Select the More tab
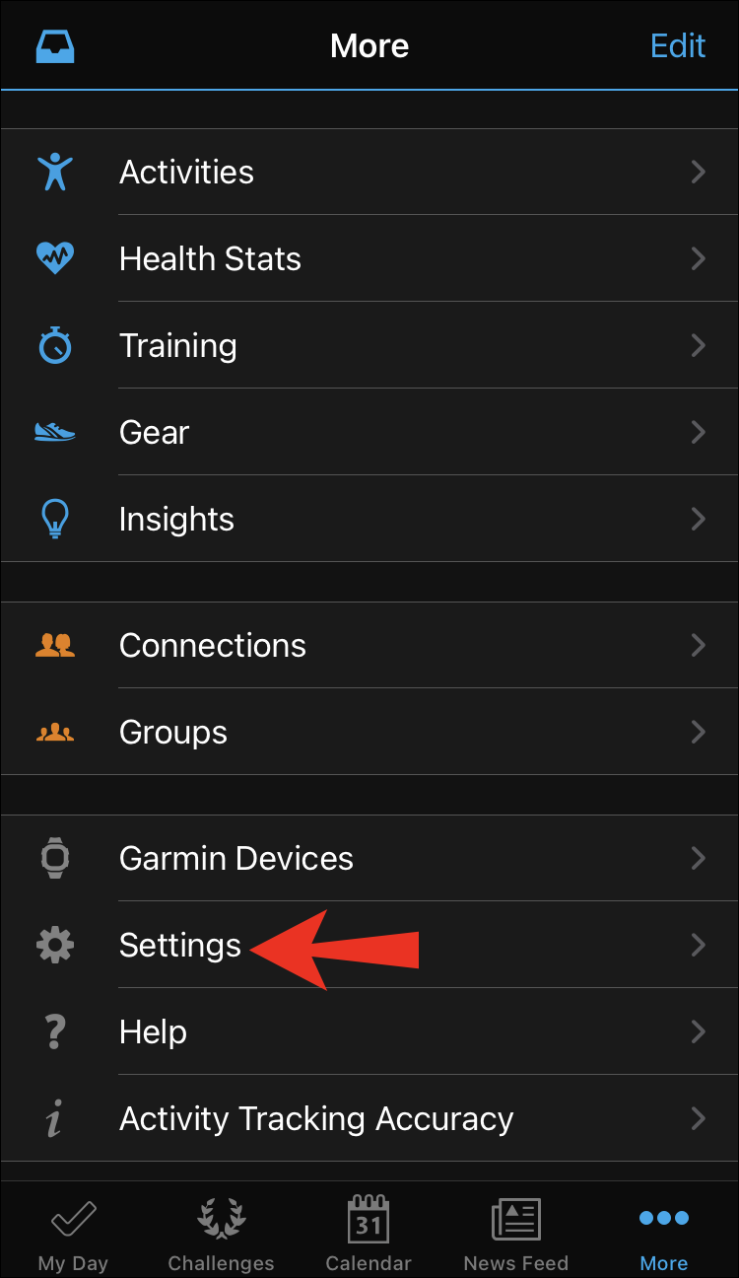Screen dimensions: 739x1278 (664, 1232)
